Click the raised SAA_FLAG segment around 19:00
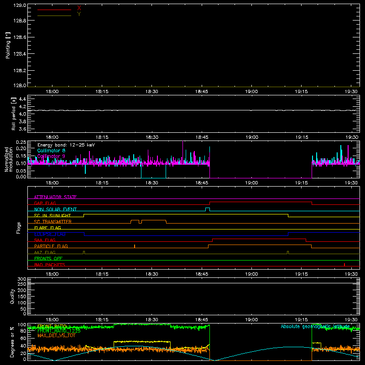The height and width of the screenshot is (365, 365). 259,239
